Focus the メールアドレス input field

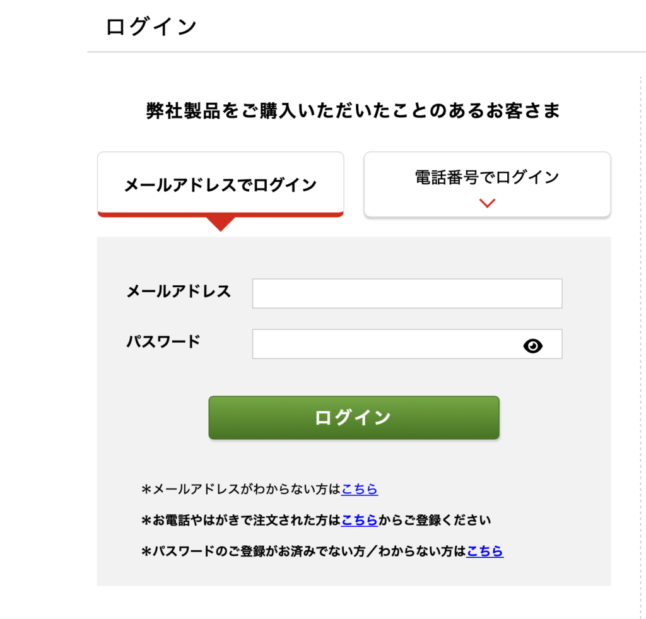(x=407, y=293)
